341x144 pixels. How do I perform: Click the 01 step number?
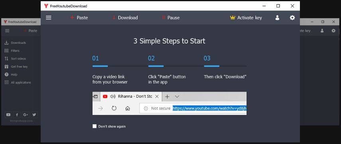pos(95,58)
